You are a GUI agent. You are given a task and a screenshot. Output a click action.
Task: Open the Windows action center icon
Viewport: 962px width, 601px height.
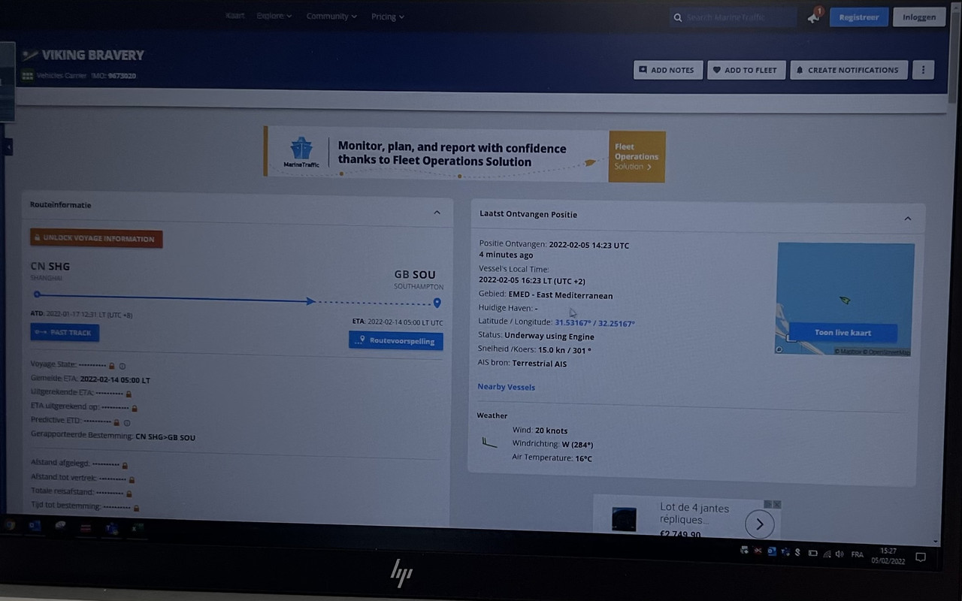[920, 557]
